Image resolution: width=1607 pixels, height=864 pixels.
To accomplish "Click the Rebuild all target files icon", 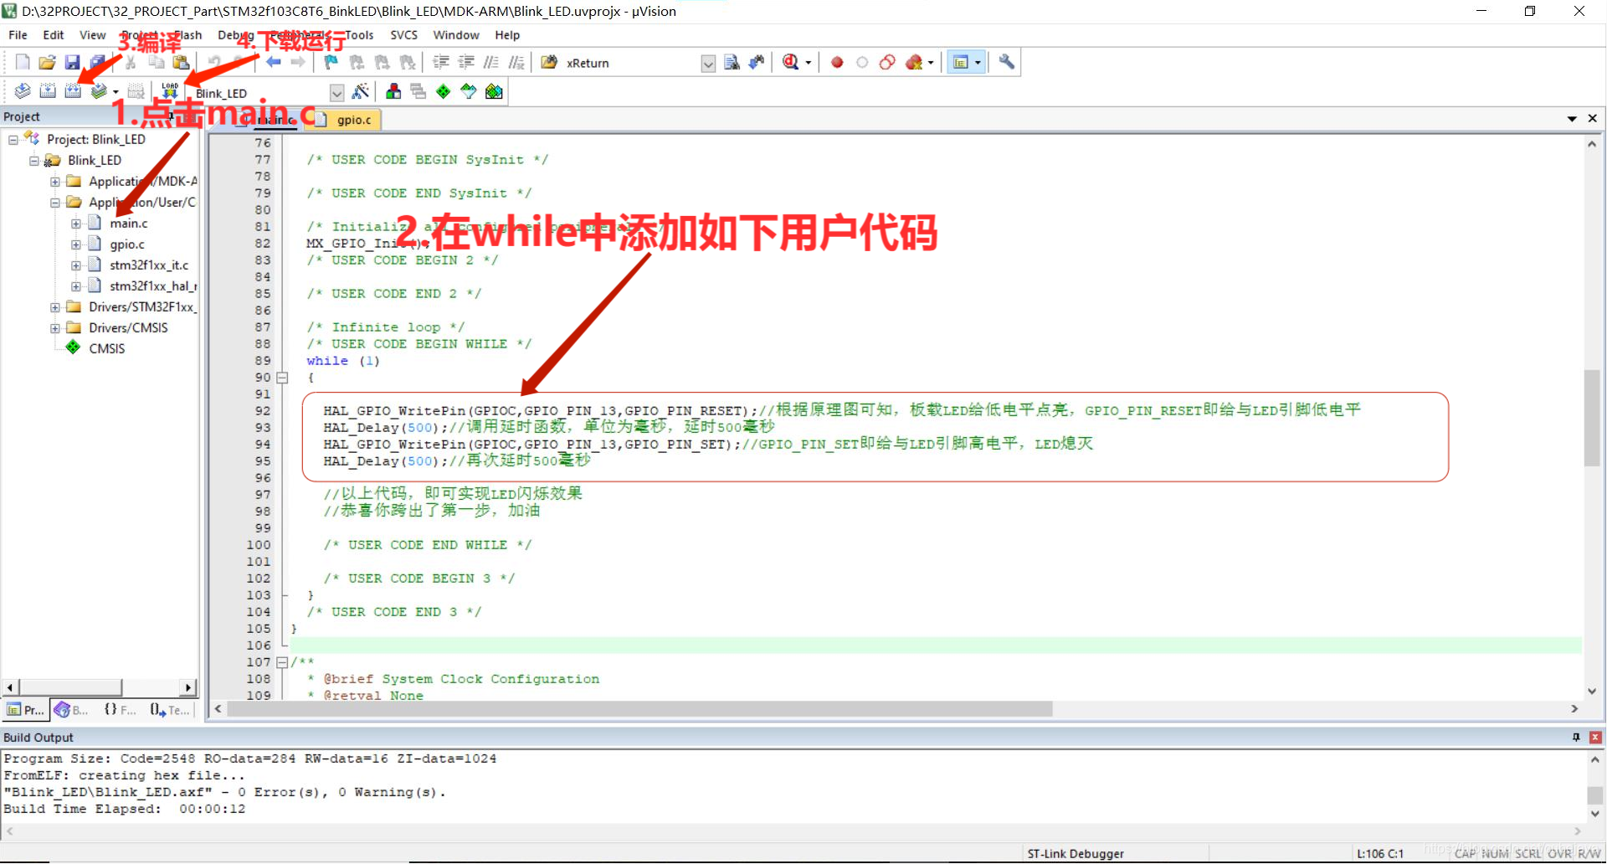I will 73,91.
